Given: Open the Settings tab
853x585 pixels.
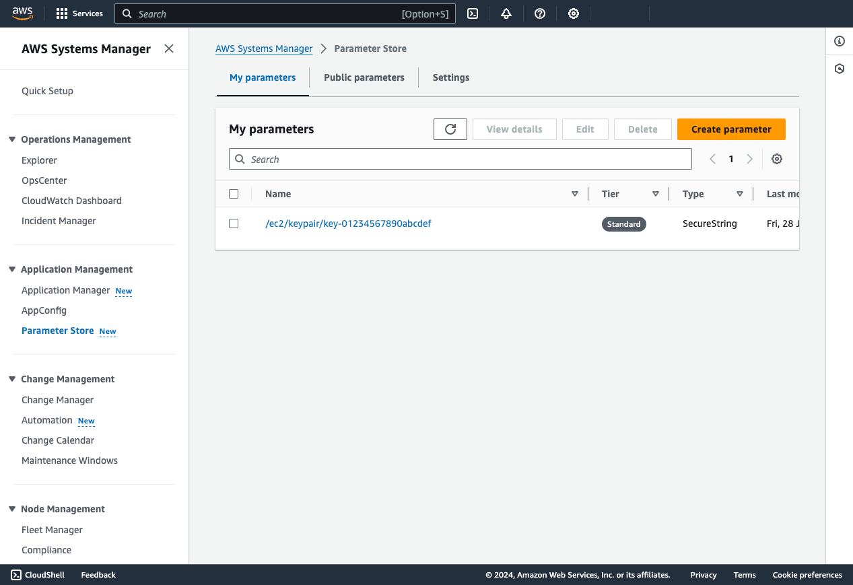Looking at the screenshot, I should click(450, 77).
